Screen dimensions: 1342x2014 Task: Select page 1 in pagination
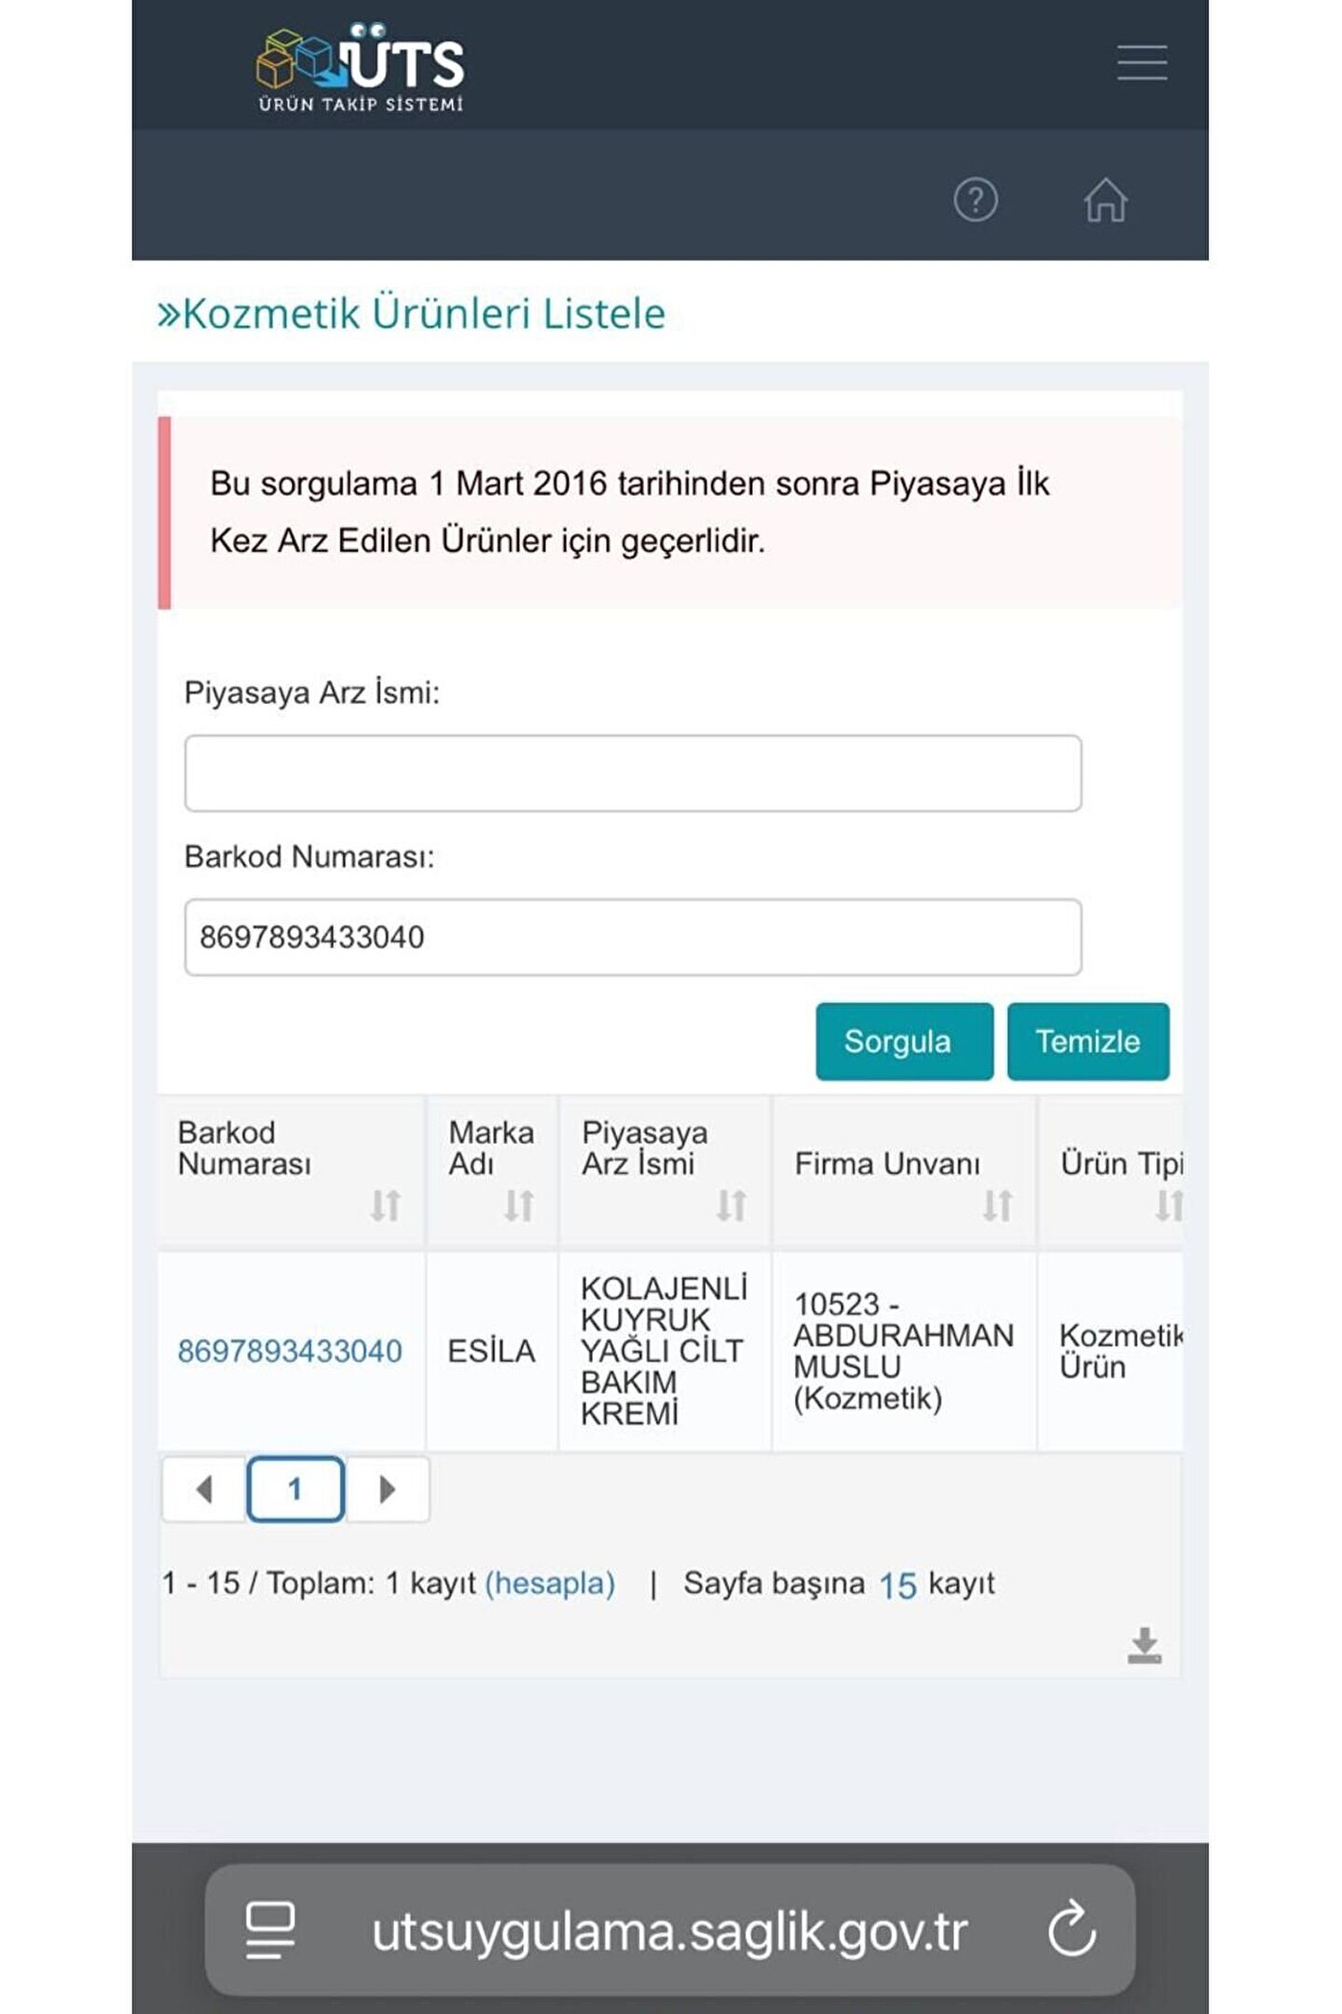point(295,1489)
